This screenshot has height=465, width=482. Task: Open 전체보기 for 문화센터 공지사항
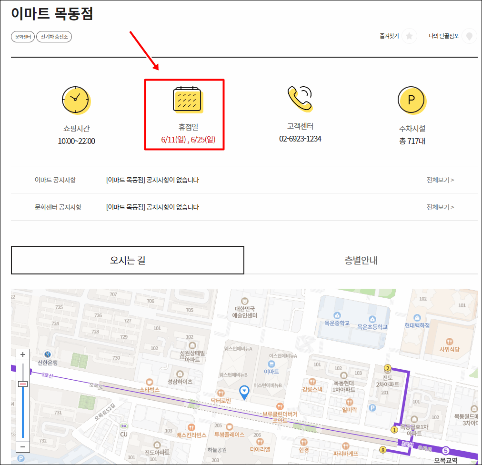[440, 207]
